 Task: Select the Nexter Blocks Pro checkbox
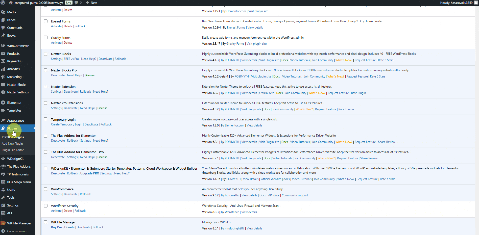(x=45, y=70)
